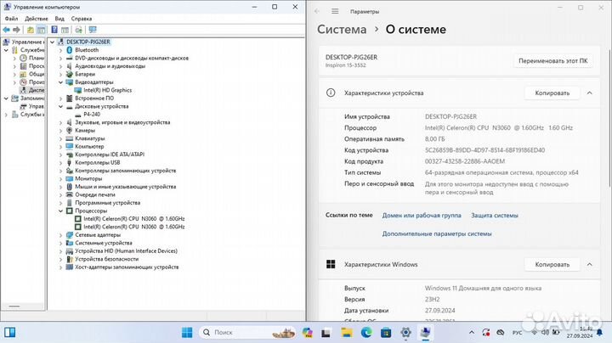
Task: Click the Back arrow in Computer Management toolbar
Action: [x=6, y=30]
